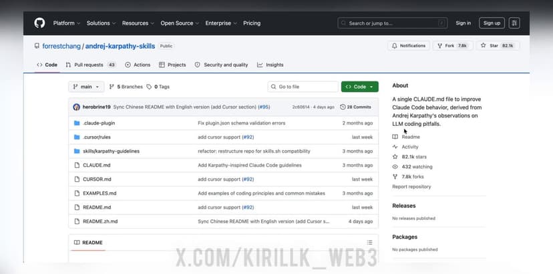The image size is (553, 274).
Task: Open commit 'Add Karpathy-inspired Claude Code guidelines'
Action: click(x=250, y=165)
